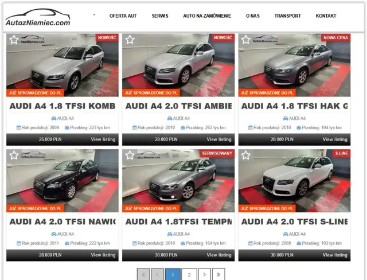Click the S-LINE red badge
This screenshot has height=280, width=367.
[x=342, y=153]
